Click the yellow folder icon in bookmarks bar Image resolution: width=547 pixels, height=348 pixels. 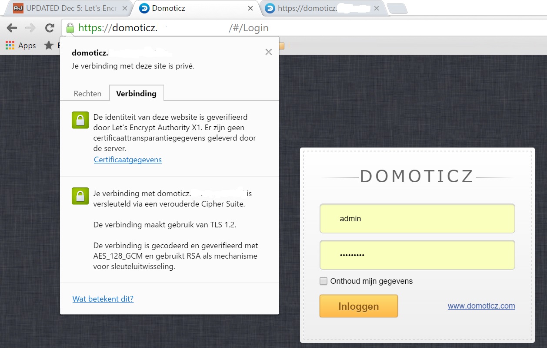tap(282, 46)
